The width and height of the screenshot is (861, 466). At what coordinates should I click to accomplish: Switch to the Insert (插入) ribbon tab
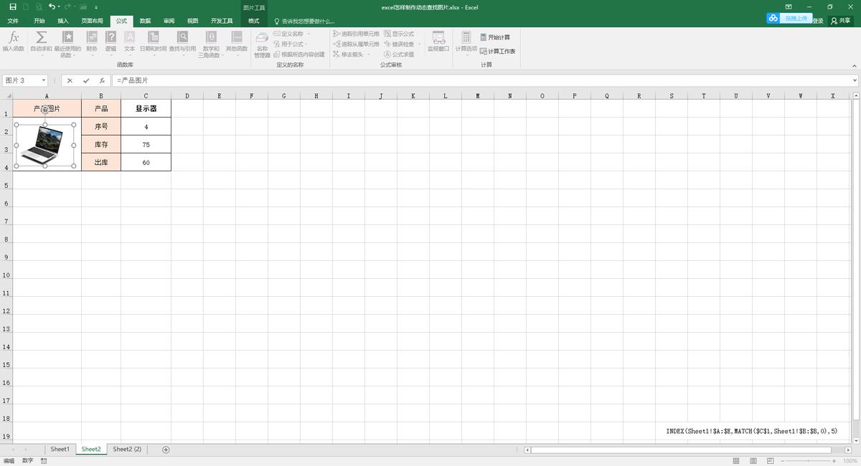coord(63,21)
